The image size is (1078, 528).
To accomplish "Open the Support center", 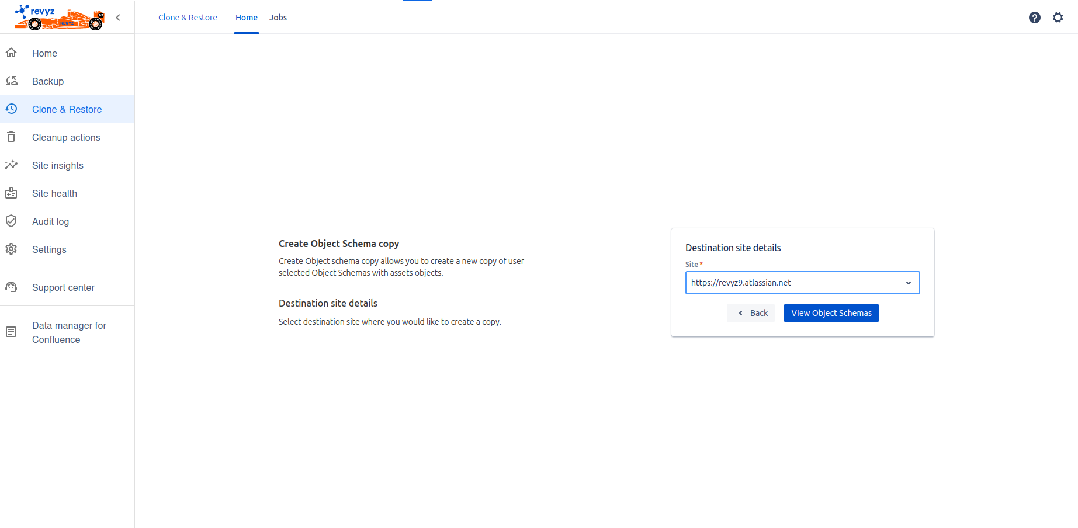I will (63, 287).
